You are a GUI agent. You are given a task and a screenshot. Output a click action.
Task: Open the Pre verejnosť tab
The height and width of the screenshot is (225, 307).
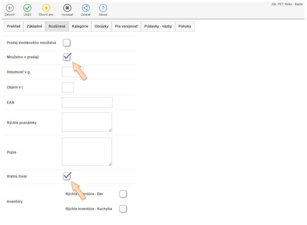click(126, 26)
